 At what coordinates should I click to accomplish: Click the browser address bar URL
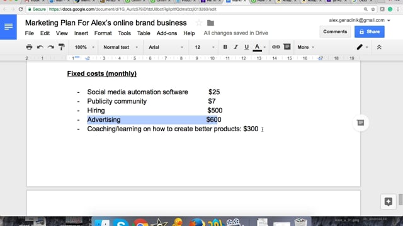132,9
